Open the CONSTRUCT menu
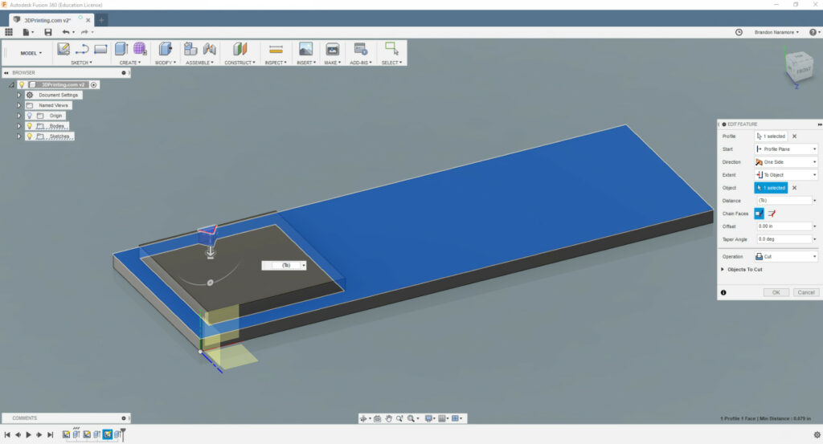Image resolution: width=823 pixels, height=444 pixels. point(240,63)
